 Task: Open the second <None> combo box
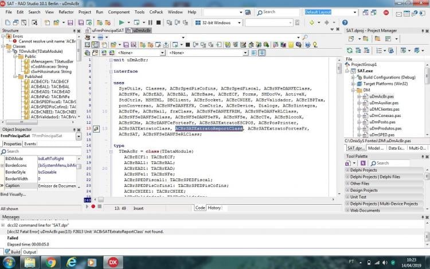point(245,53)
